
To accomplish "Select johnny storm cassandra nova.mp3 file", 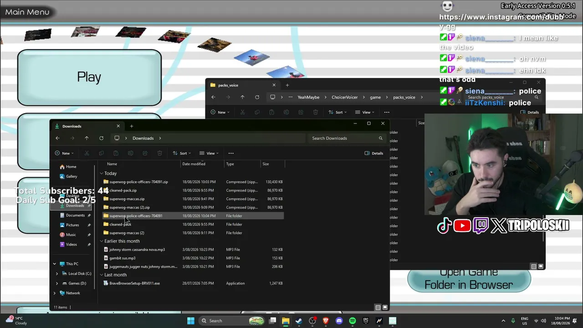I will [193, 250].
